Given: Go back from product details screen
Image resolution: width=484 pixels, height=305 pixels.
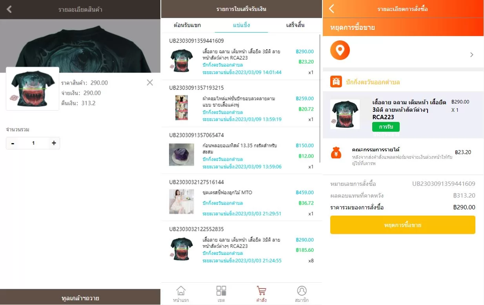Looking at the screenshot, I should [9, 9].
